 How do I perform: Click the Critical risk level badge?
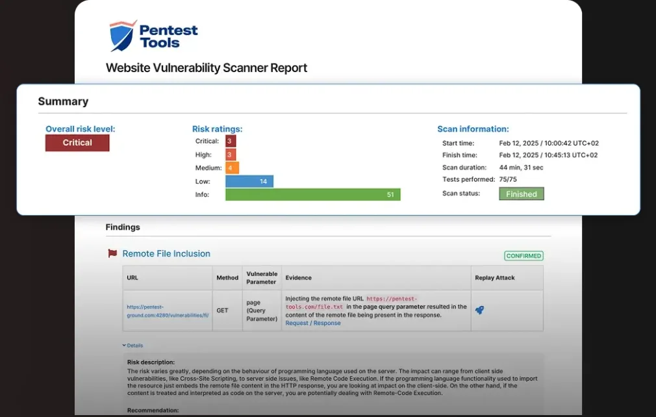[x=77, y=142]
